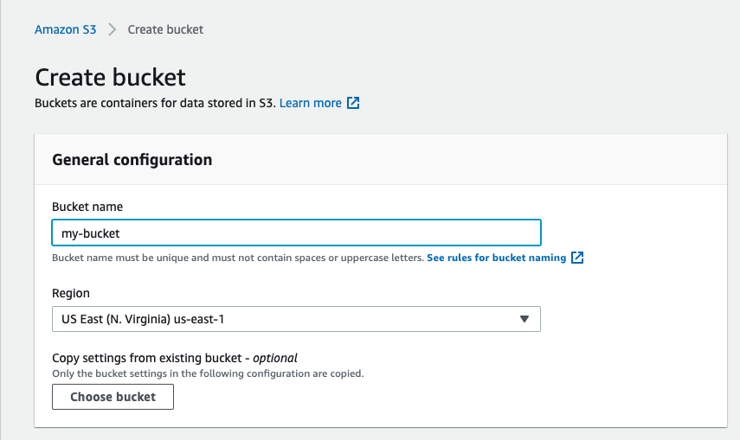The height and width of the screenshot is (440, 740).
Task: Click the bucket name uniqueness hint text
Action: (237, 258)
